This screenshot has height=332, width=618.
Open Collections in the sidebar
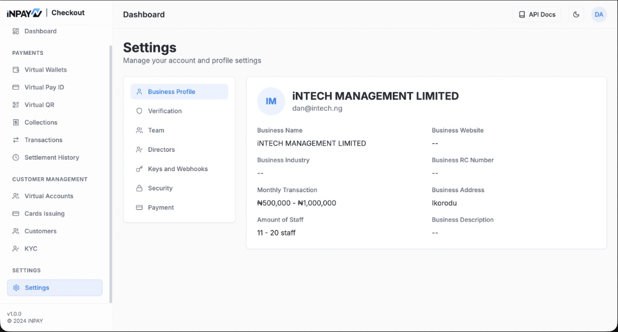[41, 122]
